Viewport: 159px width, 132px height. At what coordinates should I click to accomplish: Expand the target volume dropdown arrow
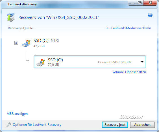tap(142, 62)
